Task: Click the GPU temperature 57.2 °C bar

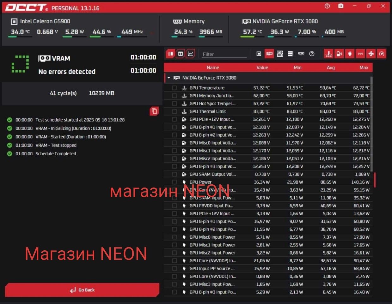Action: coord(252,37)
